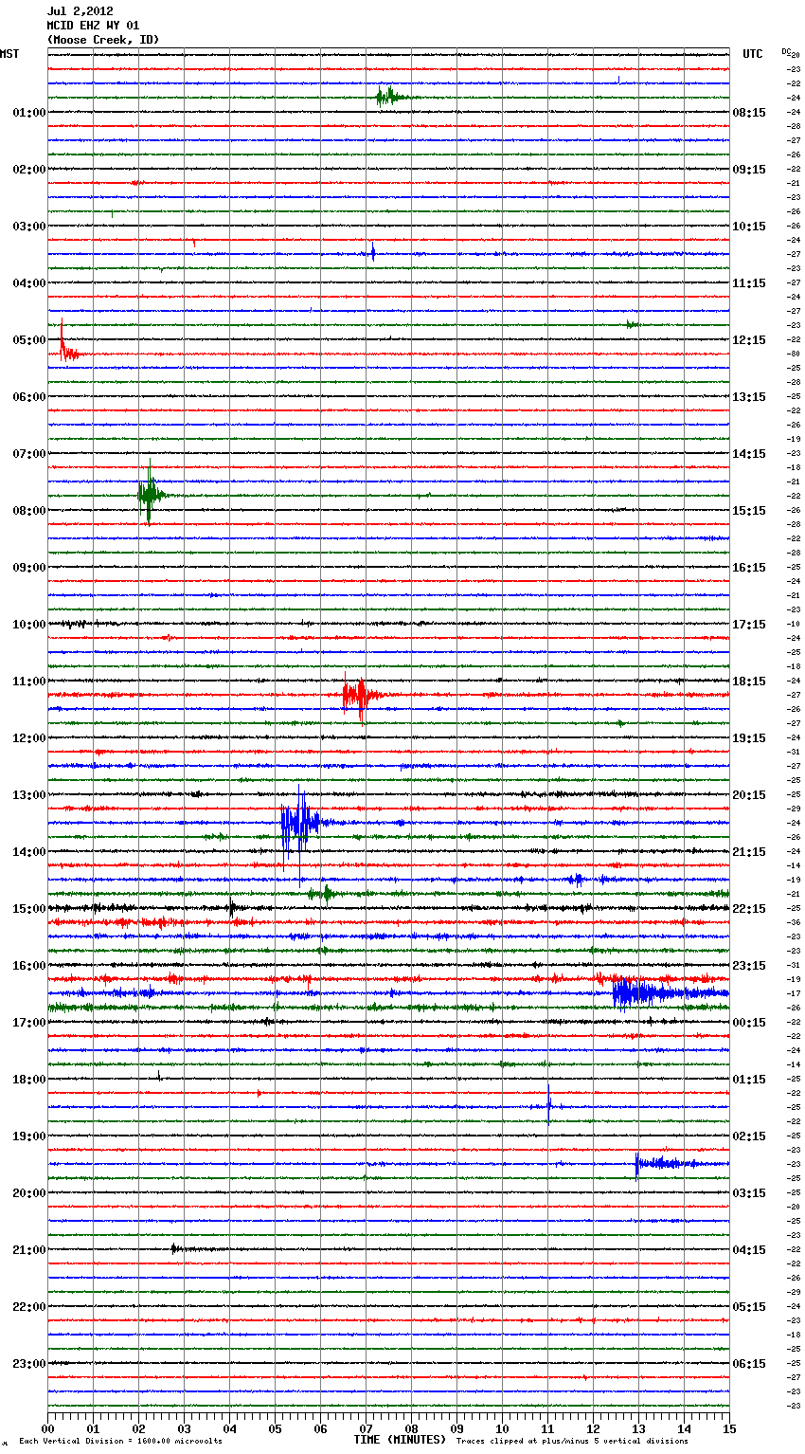Click the MST timezone axis label
Image resolution: width=805 pixels, height=1454 pixels.
[9, 54]
